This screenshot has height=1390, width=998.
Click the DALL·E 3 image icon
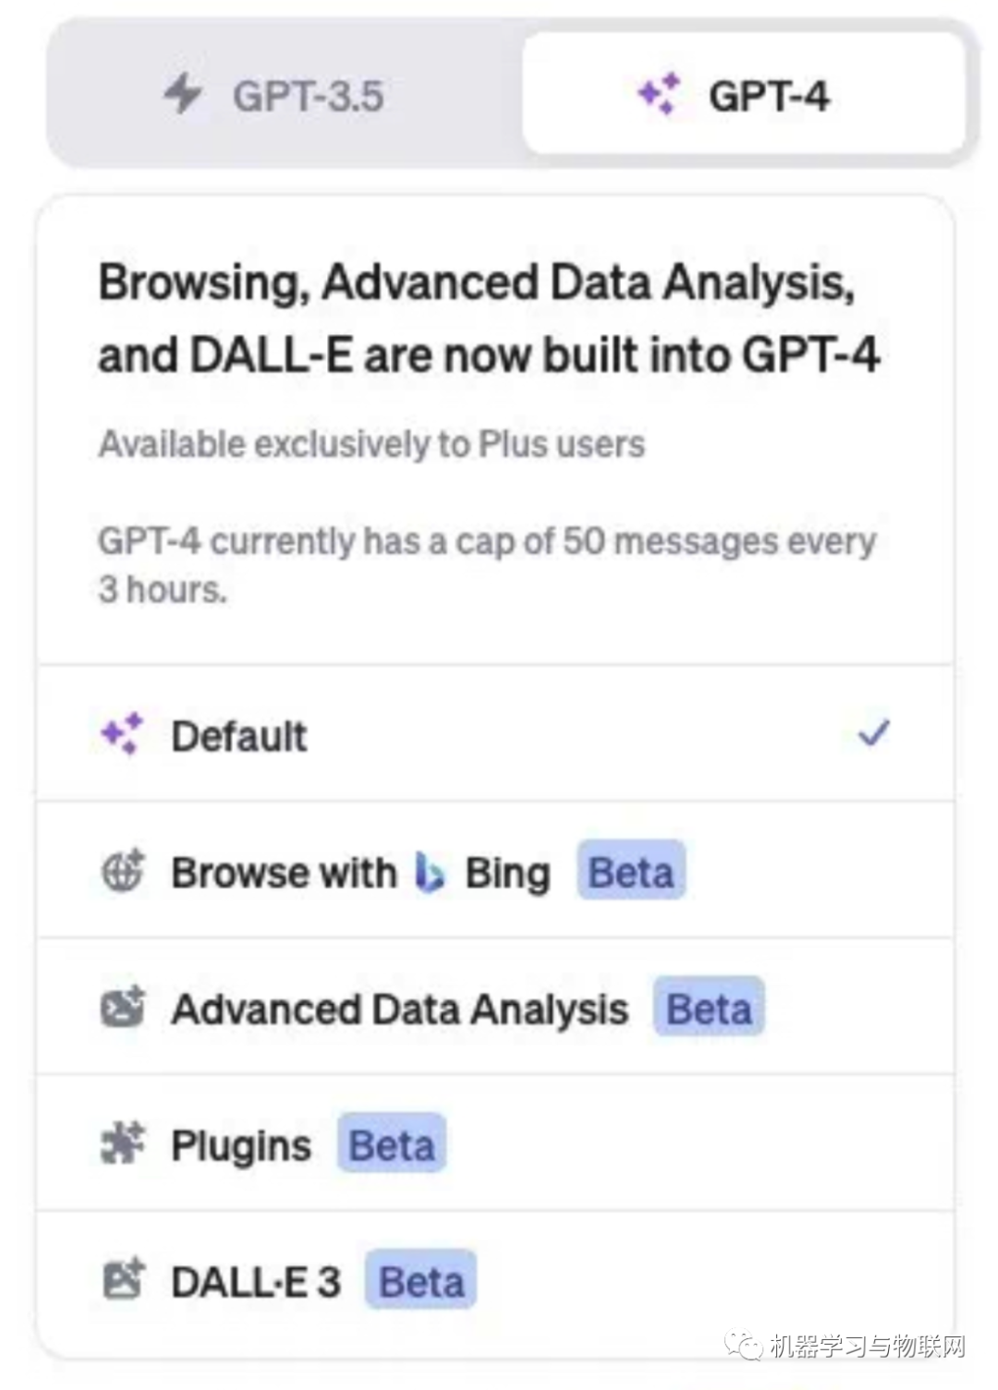122,1280
